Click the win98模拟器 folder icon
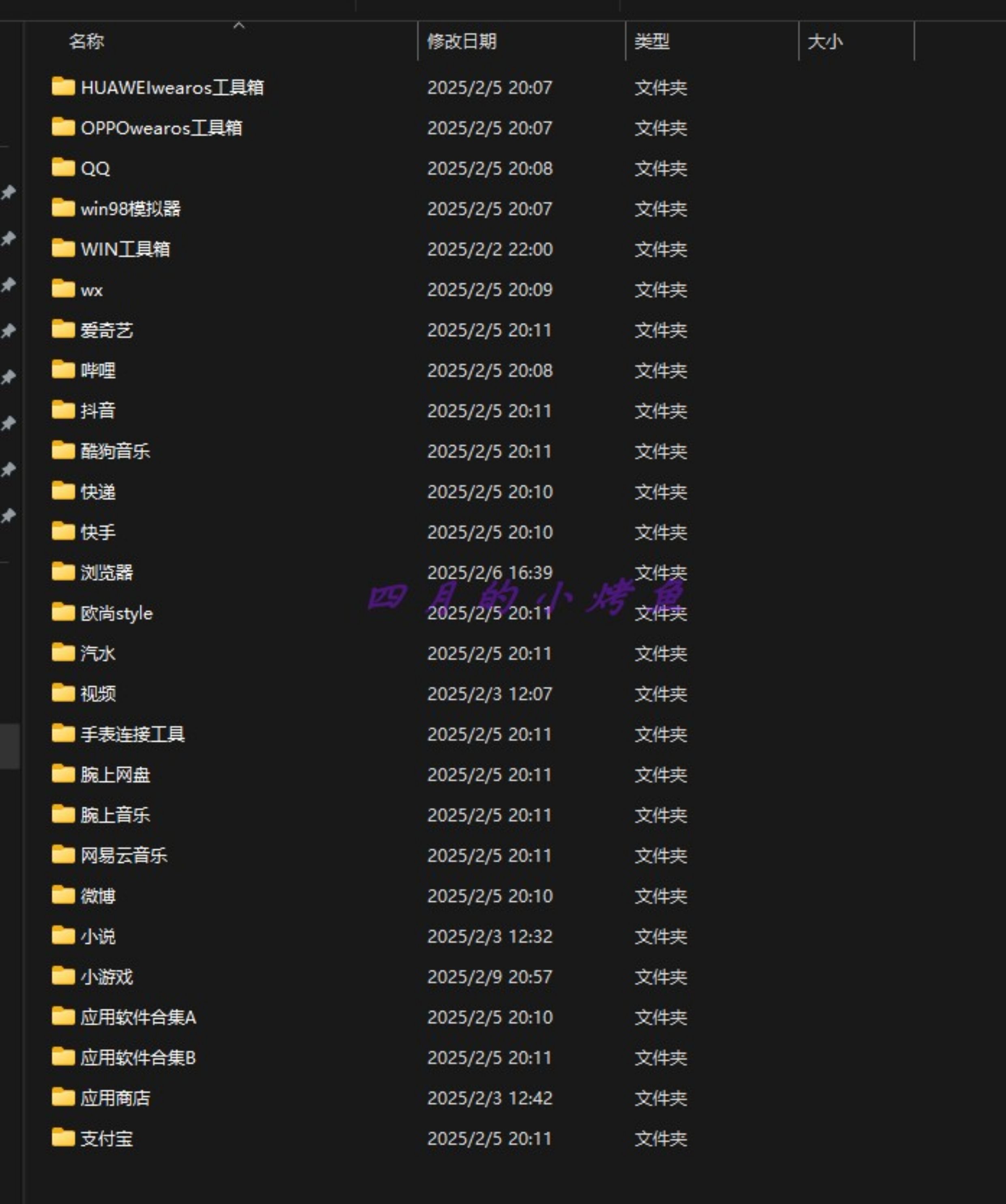The height and width of the screenshot is (1204, 1006). (x=63, y=208)
